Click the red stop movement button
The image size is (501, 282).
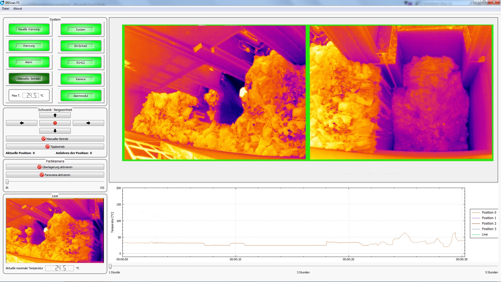click(x=55, y=123)
